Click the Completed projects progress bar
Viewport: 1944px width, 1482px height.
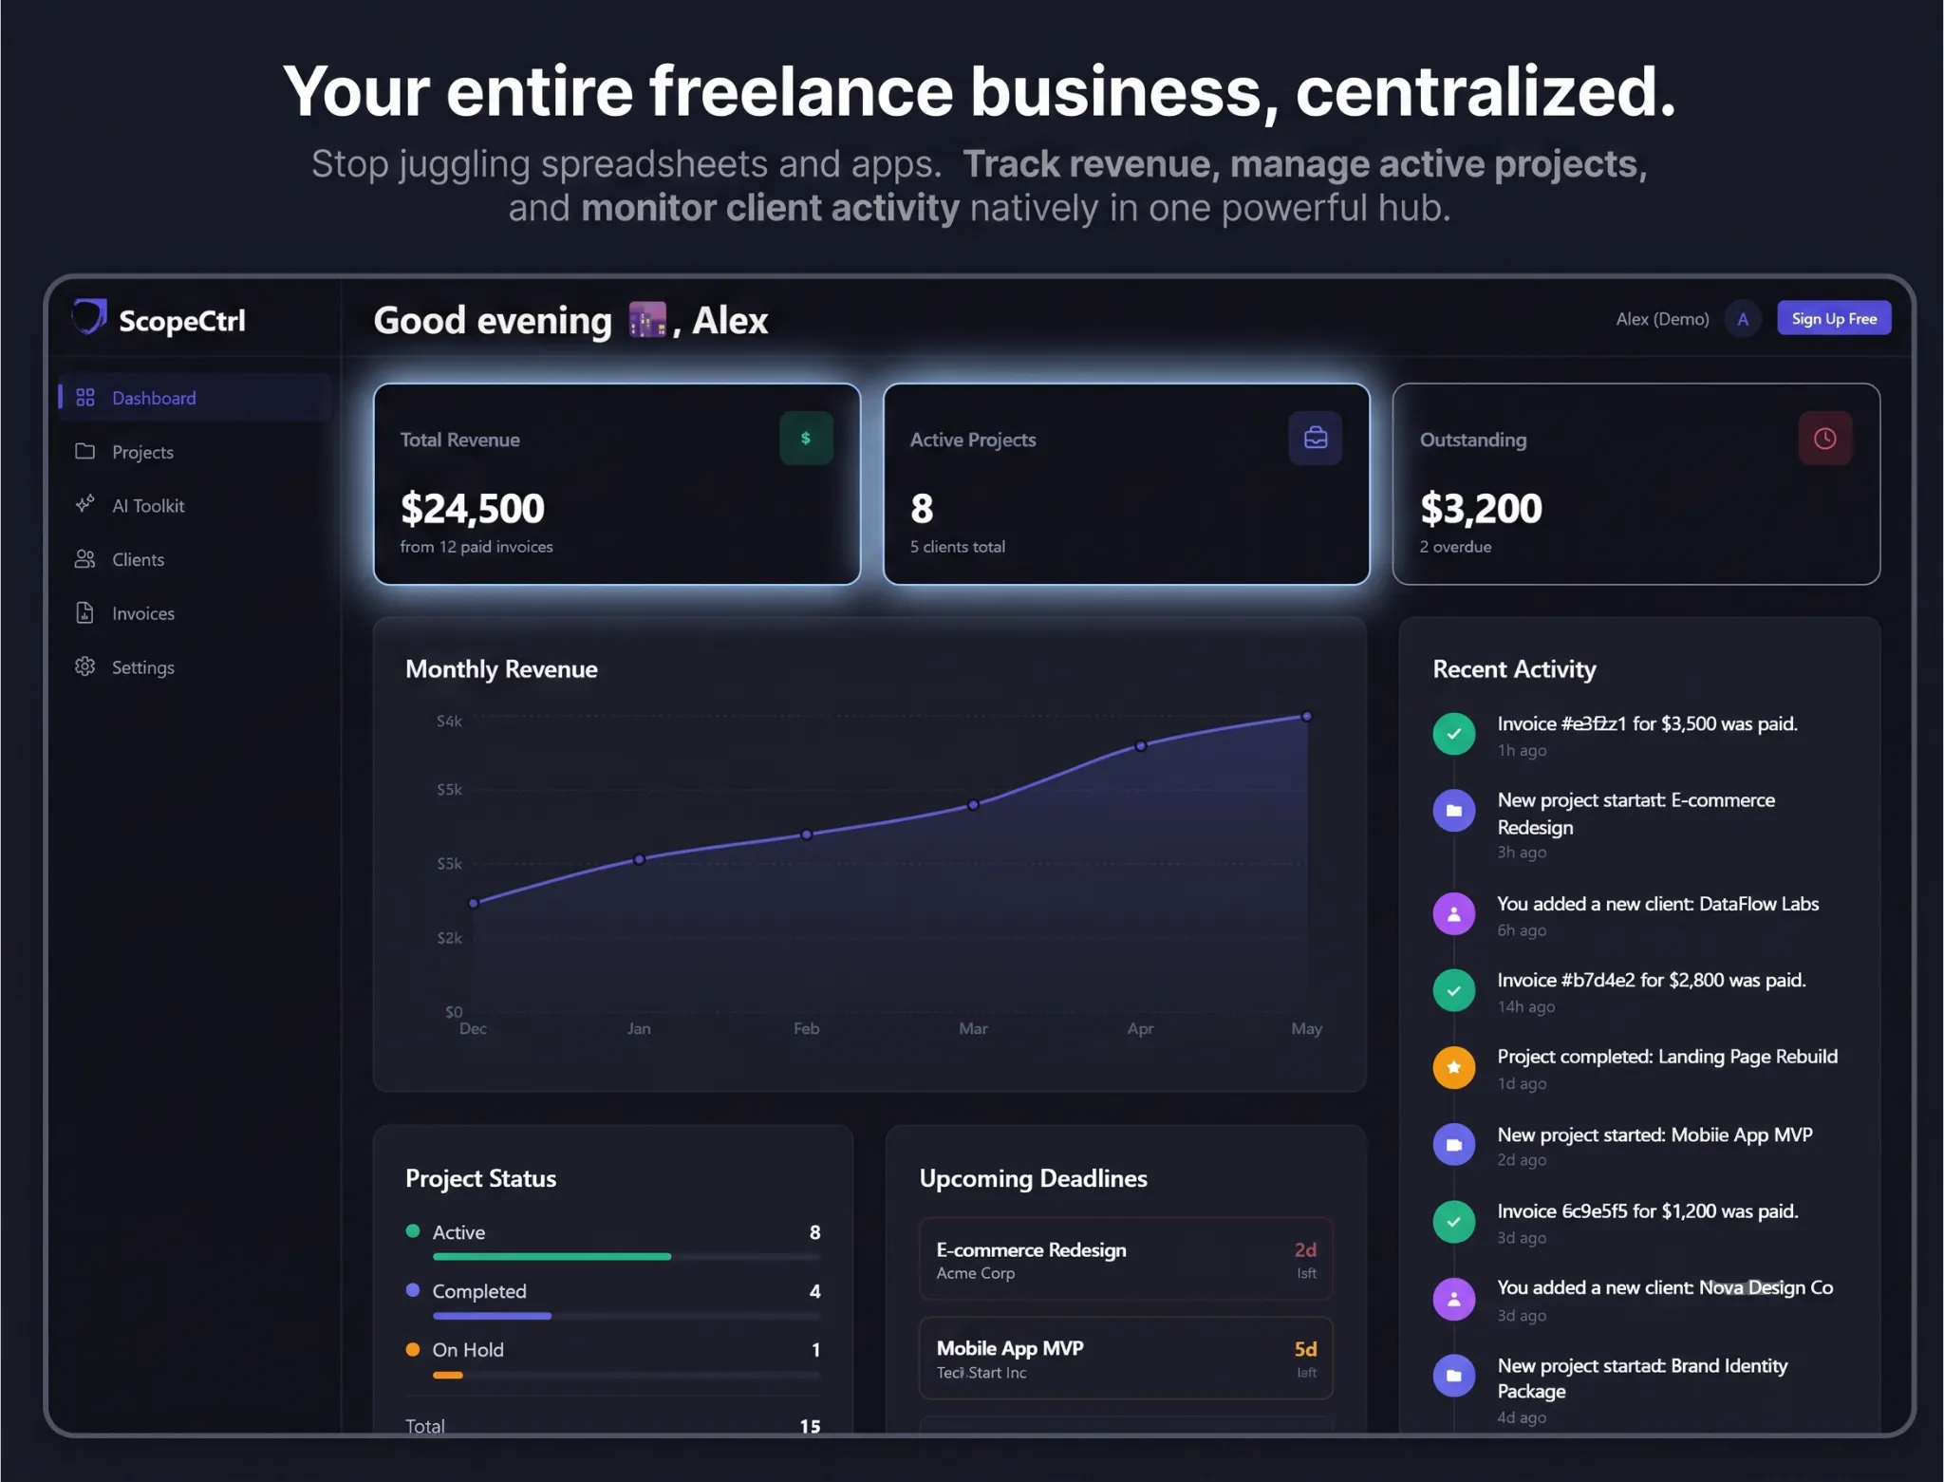point(626,1316)
